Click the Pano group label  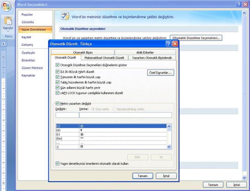click(9, 36)
